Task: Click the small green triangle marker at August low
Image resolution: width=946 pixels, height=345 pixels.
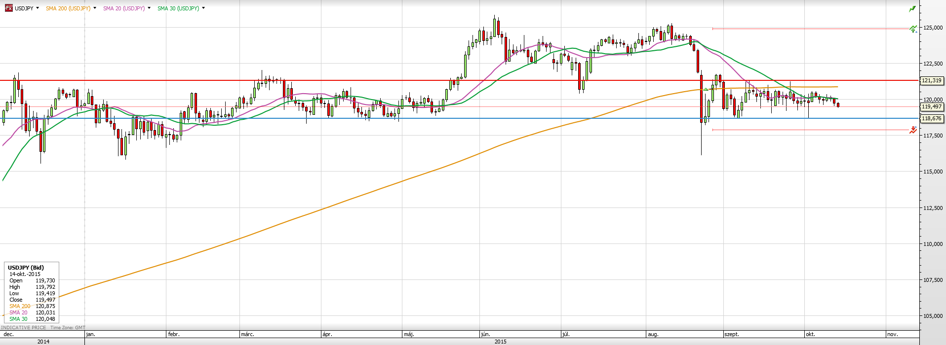Action: [706, 89]
